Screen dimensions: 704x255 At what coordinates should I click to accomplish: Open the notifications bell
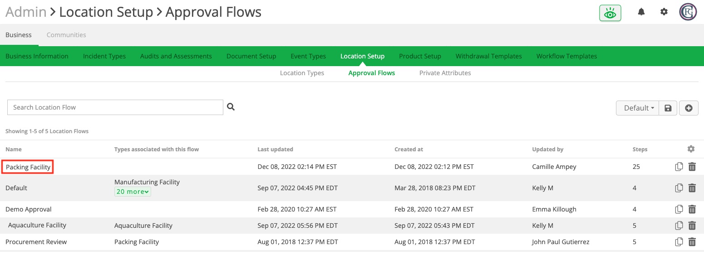tap(641, 12)
